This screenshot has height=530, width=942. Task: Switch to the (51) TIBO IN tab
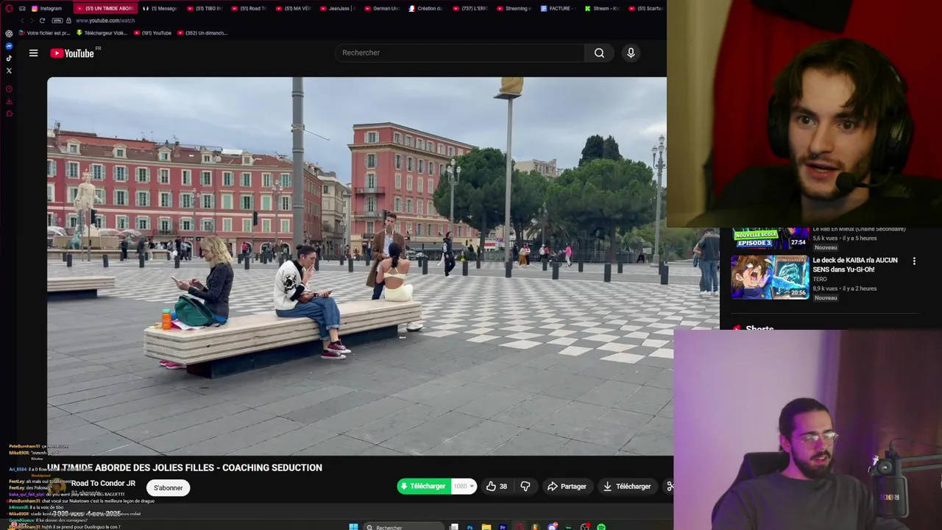[205, 8]
